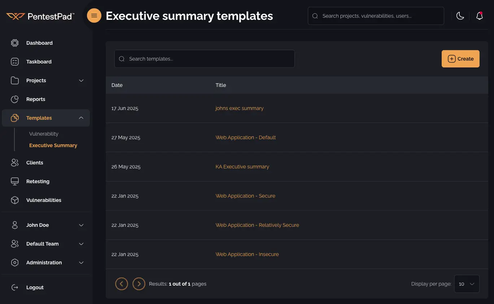The height and width of the screenshot is (304, 494).
Task: Expand the Projects menu
Action: (x=81, y=80)
